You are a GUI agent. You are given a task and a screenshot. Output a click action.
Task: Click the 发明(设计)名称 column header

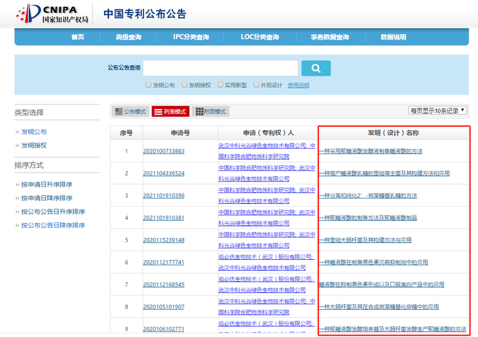coord(393,133)
